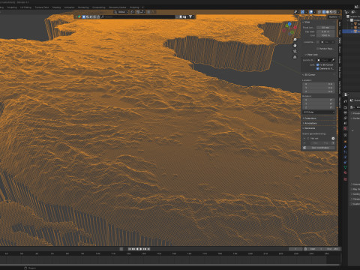Click the Focal Length value field
Viewport: 360px width, 270px height.
tap(325, 28)
